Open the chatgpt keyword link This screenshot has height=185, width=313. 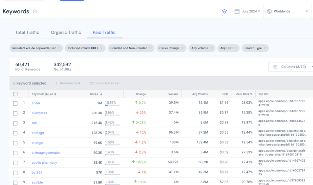tap(37, 143)
